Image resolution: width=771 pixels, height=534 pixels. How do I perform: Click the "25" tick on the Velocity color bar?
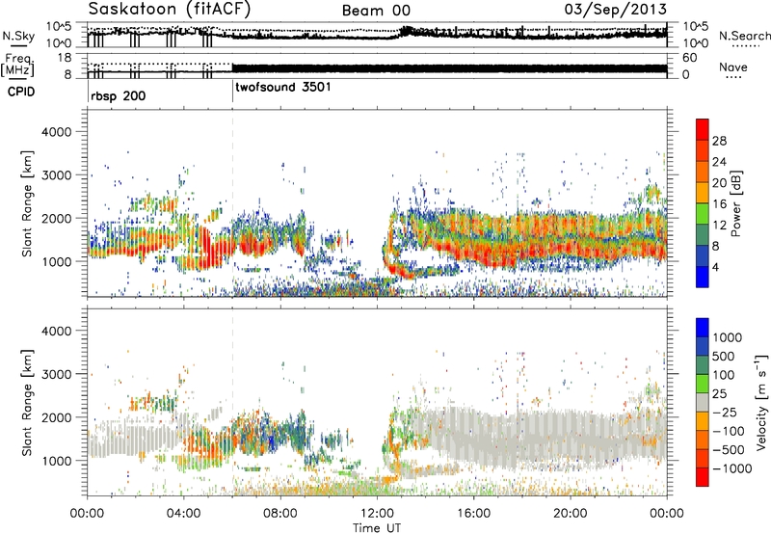[719, 394]
